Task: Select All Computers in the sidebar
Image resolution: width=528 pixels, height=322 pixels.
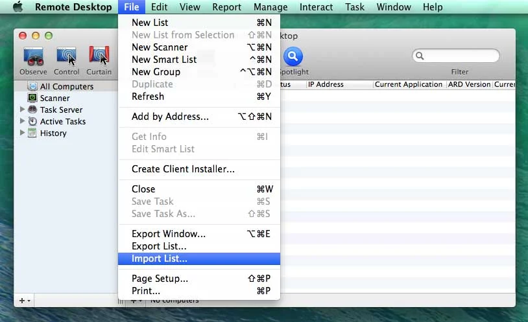Action: 66,86
